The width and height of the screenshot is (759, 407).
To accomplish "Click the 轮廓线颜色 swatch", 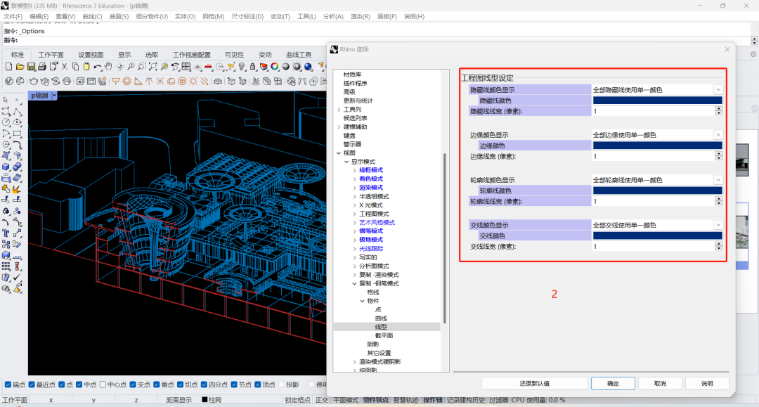I will click(657, 190).
